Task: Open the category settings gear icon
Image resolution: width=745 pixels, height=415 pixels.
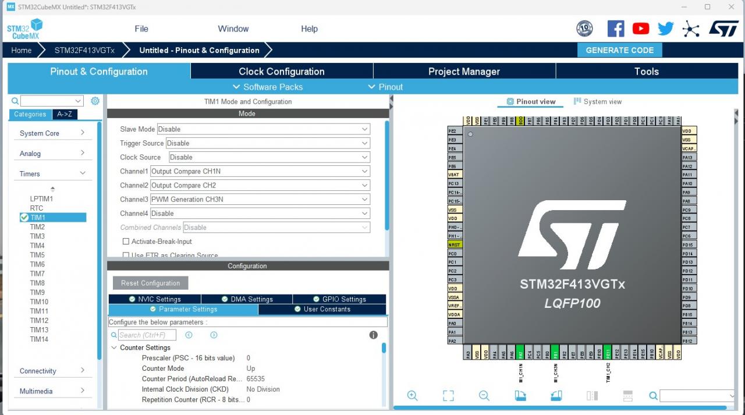Action: tap(95, 101)
